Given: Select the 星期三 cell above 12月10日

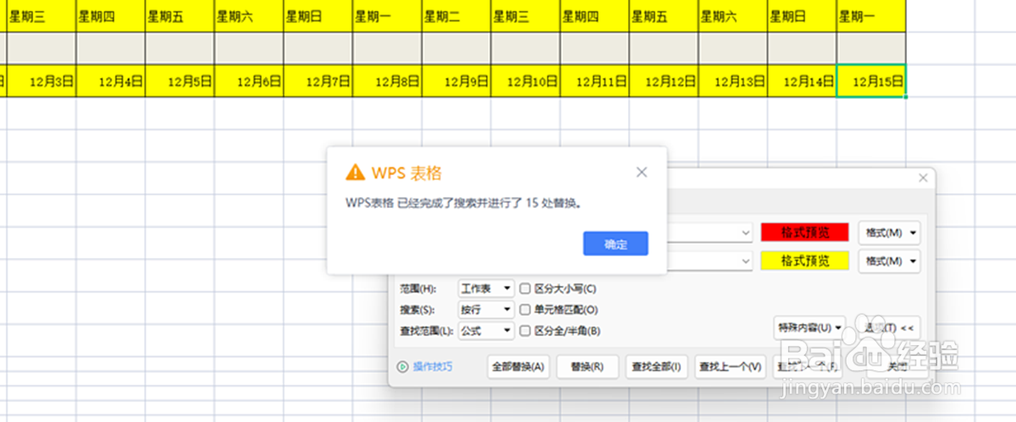Looking at the screenshot, I should tap(525, 15).
